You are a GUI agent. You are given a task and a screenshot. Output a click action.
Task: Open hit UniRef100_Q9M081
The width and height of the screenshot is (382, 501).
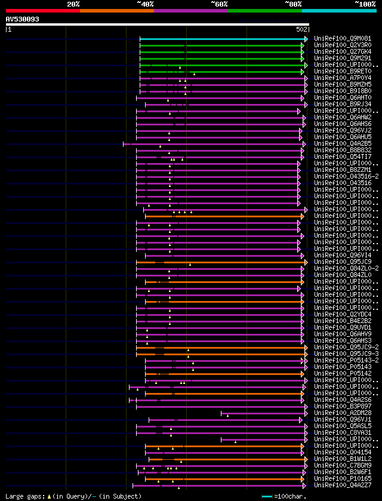[x=343, y=39]
